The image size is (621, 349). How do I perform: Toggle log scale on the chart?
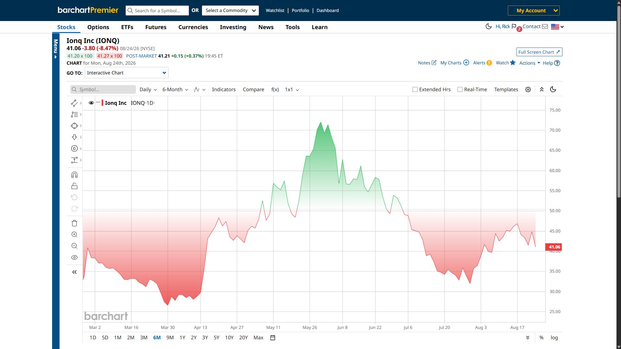pyautogui.click(x=554, y=338)
